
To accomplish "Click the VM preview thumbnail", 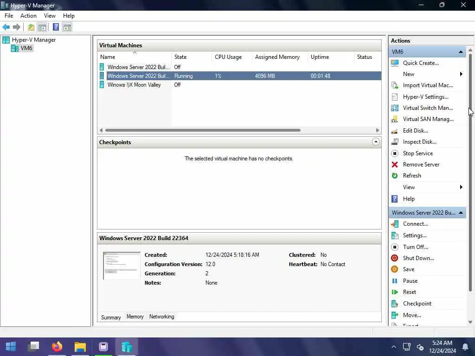I will (122, 266).
